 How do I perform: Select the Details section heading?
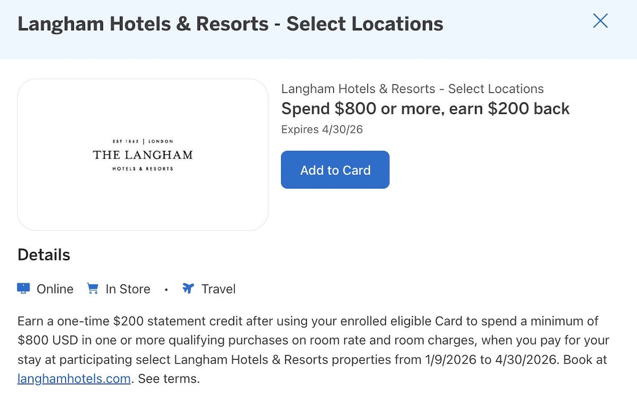(43, 255)
